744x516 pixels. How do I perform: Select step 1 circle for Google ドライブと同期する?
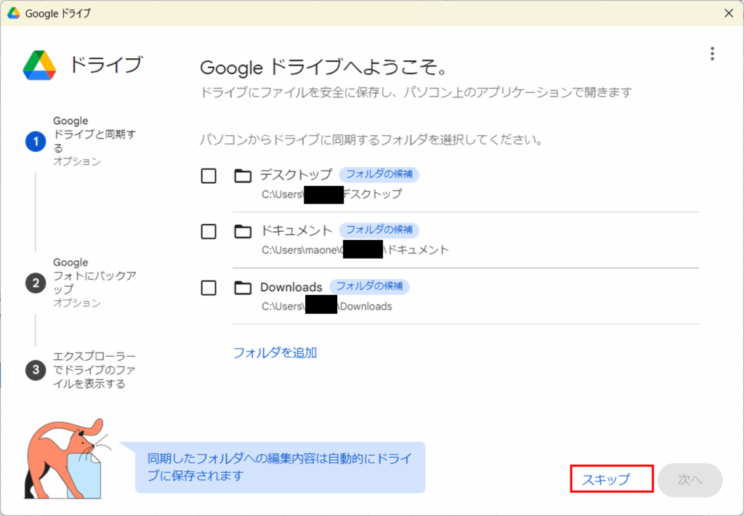36,142
